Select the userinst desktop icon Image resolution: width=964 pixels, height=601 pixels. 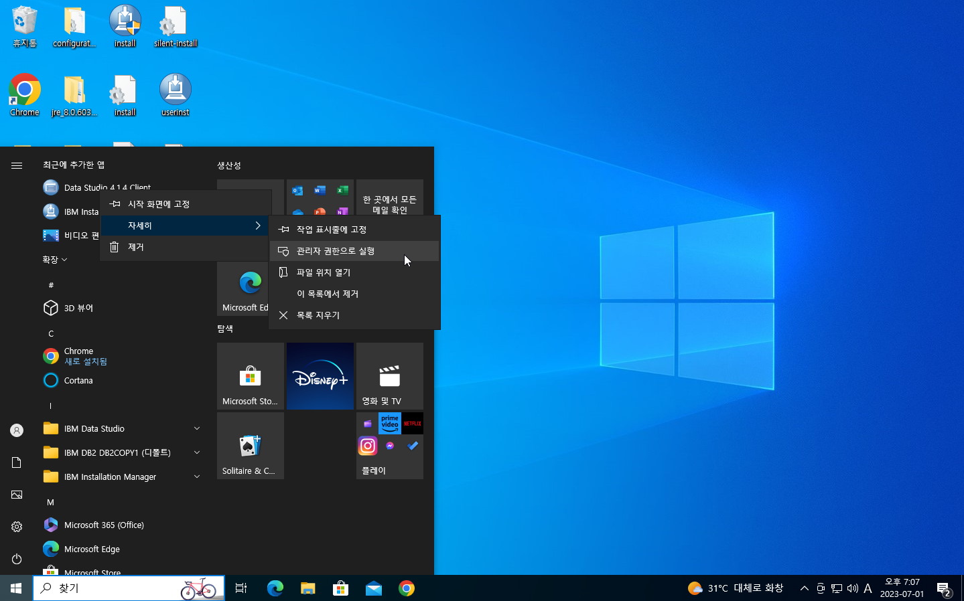175,95
